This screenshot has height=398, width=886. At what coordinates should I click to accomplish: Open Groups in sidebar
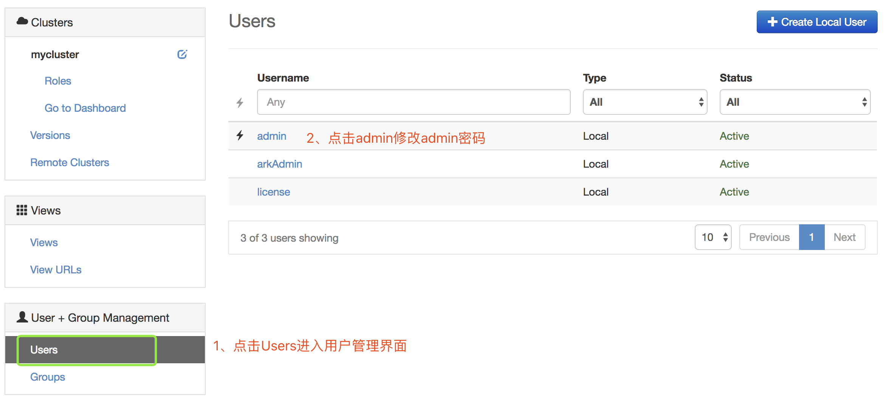tap(48, 377)
